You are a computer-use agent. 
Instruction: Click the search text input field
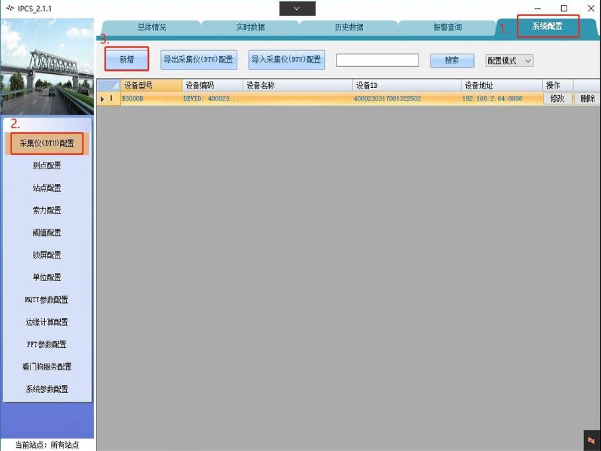[377, 60]
